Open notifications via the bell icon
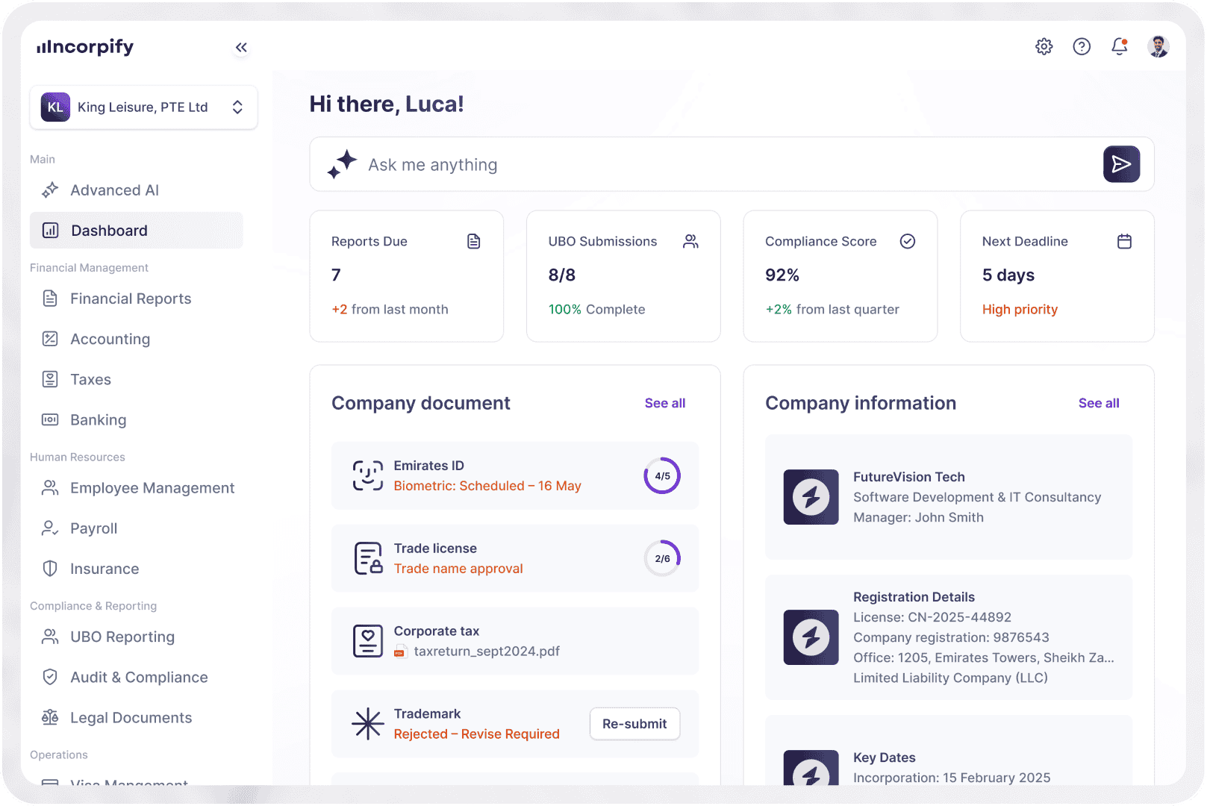This screenshot has width=1207, height=806. (x=1119, y=46)
